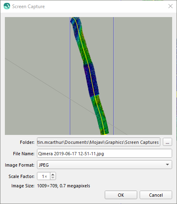Open folder browser with the ellipsis button
177x204 pixels.
pyautogui.click(x=167, y=142)
